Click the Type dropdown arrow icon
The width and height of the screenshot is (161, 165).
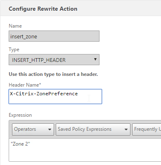click(x=95, y=59)
